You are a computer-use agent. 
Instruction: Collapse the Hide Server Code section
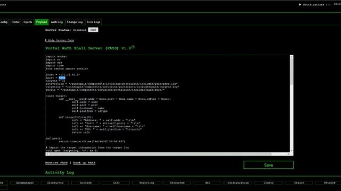(x=59, y=40)
